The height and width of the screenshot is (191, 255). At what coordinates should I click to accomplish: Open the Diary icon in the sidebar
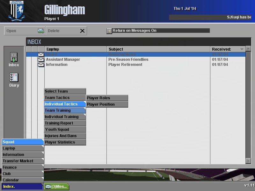[x=14, y=78]
